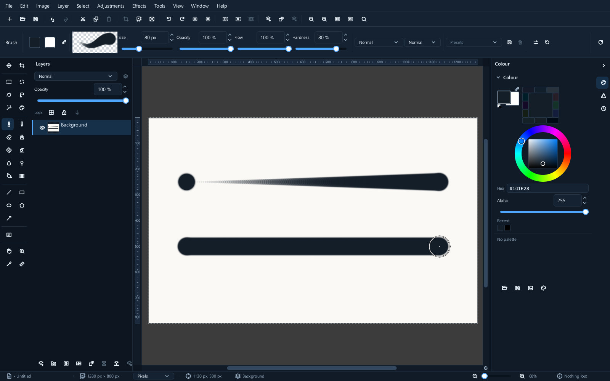Toggle the lock-all padlock icon
The image size is (610, 381).
coord(64,112)
